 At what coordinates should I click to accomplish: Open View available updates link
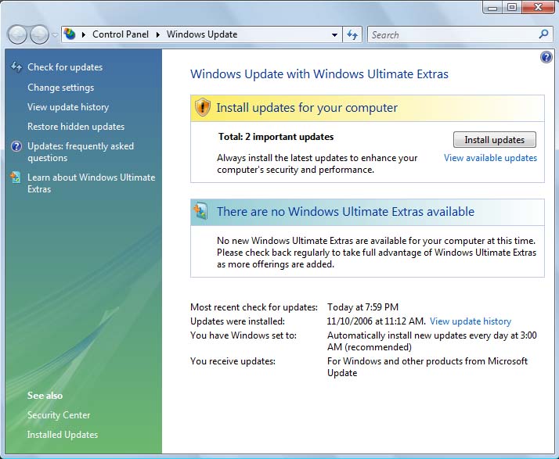click(490, 158)
